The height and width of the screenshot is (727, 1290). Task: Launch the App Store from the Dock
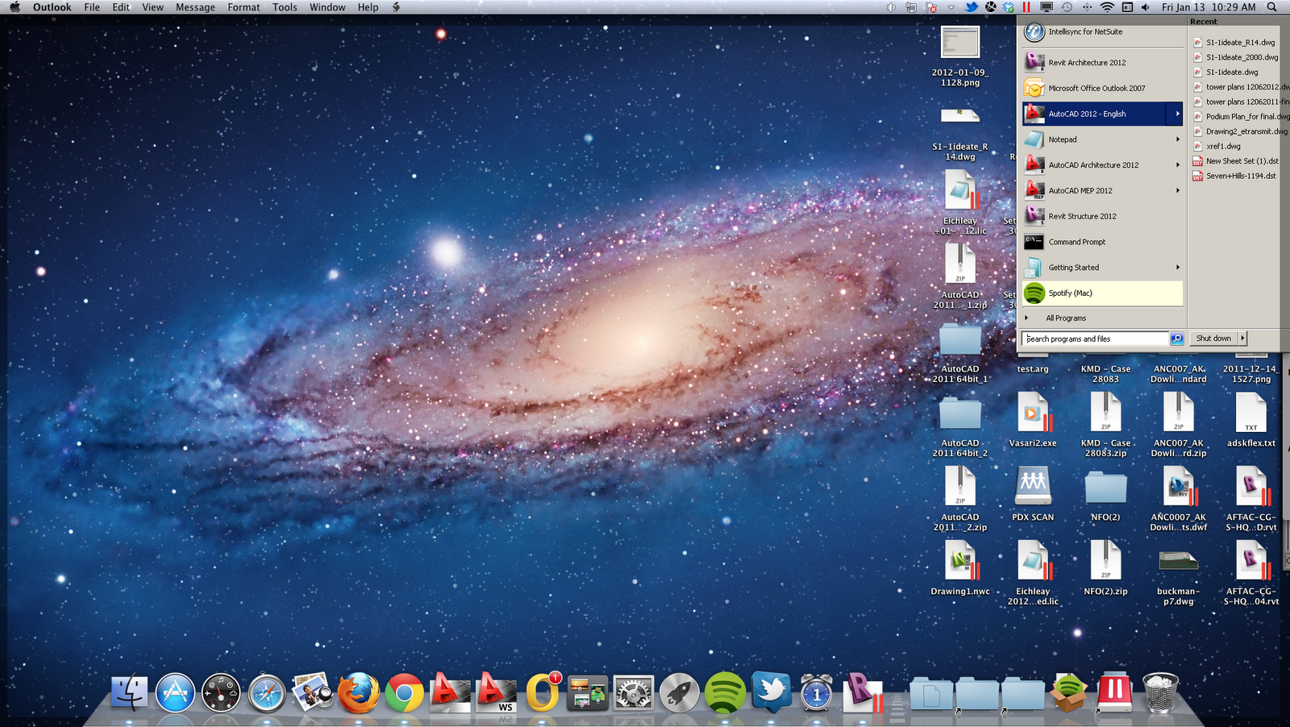175,692
